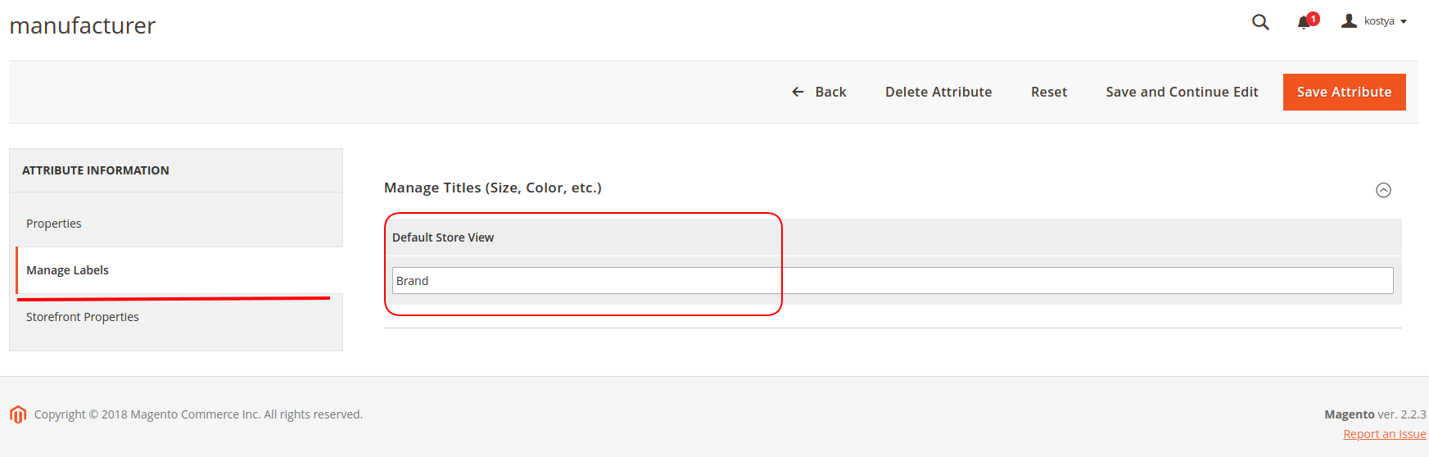1429x457 pixels.
Task: Open notifications bell icon
Action: [1304, 23]
